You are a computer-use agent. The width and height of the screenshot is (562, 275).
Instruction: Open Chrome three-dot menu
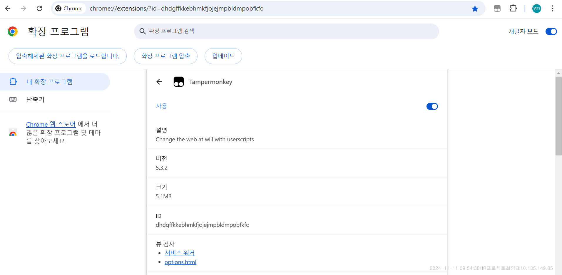[552, 9]
